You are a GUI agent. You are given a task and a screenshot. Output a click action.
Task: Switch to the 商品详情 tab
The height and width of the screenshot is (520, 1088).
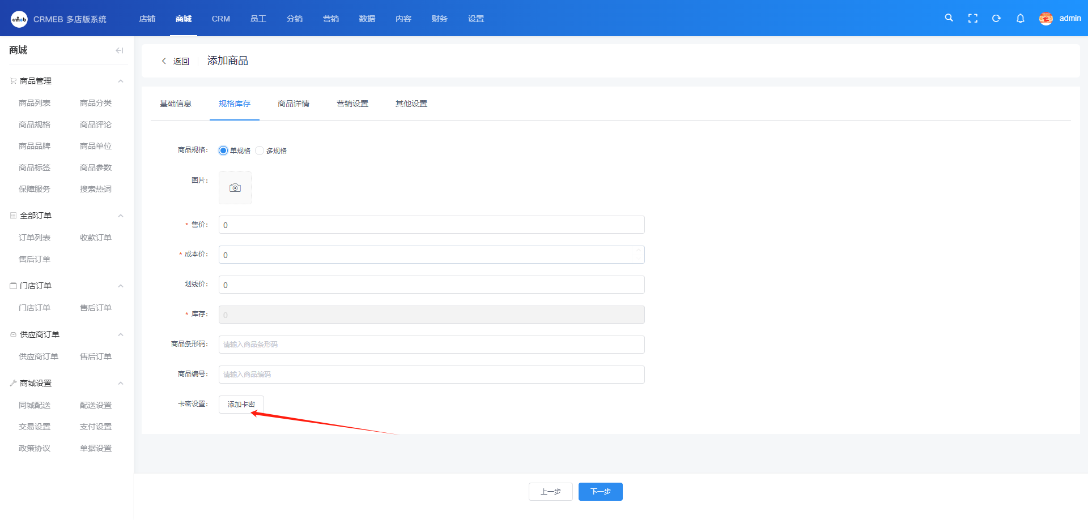pyautogui.click(x=294, y=104)
